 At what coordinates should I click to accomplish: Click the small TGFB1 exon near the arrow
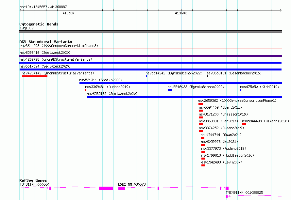[x=50, y=188]
